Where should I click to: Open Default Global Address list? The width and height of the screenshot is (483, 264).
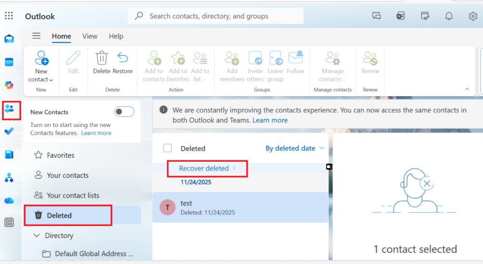point(88,253)
